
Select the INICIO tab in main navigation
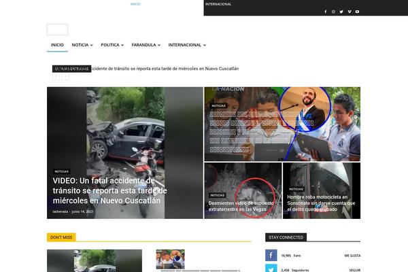tap(57, 45)
